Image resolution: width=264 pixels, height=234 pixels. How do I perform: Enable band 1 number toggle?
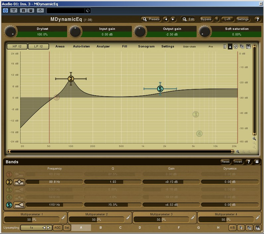coord(9,174)
